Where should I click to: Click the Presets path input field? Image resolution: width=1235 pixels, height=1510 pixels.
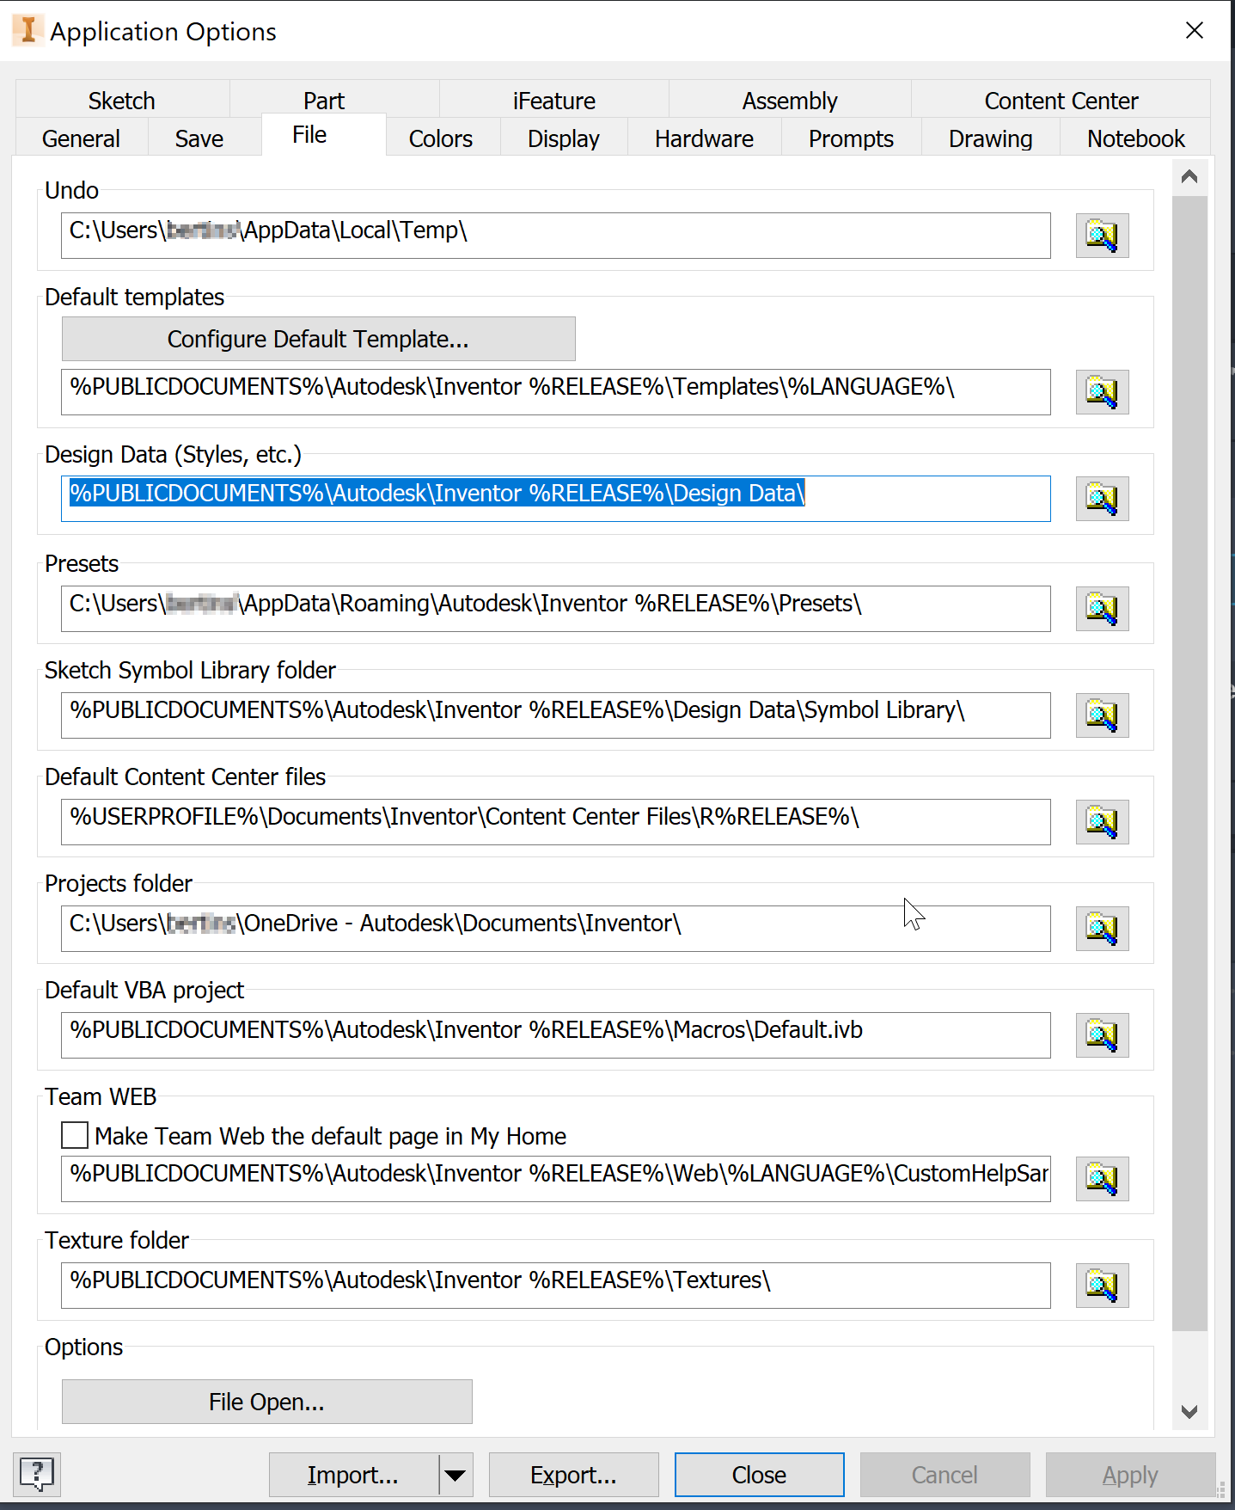click(x=555, y=609)
